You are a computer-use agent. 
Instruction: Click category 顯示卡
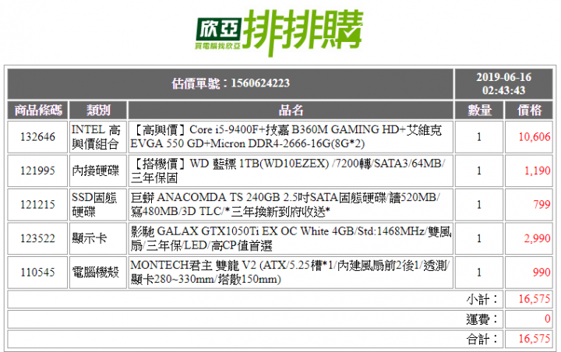pos(89,238)
